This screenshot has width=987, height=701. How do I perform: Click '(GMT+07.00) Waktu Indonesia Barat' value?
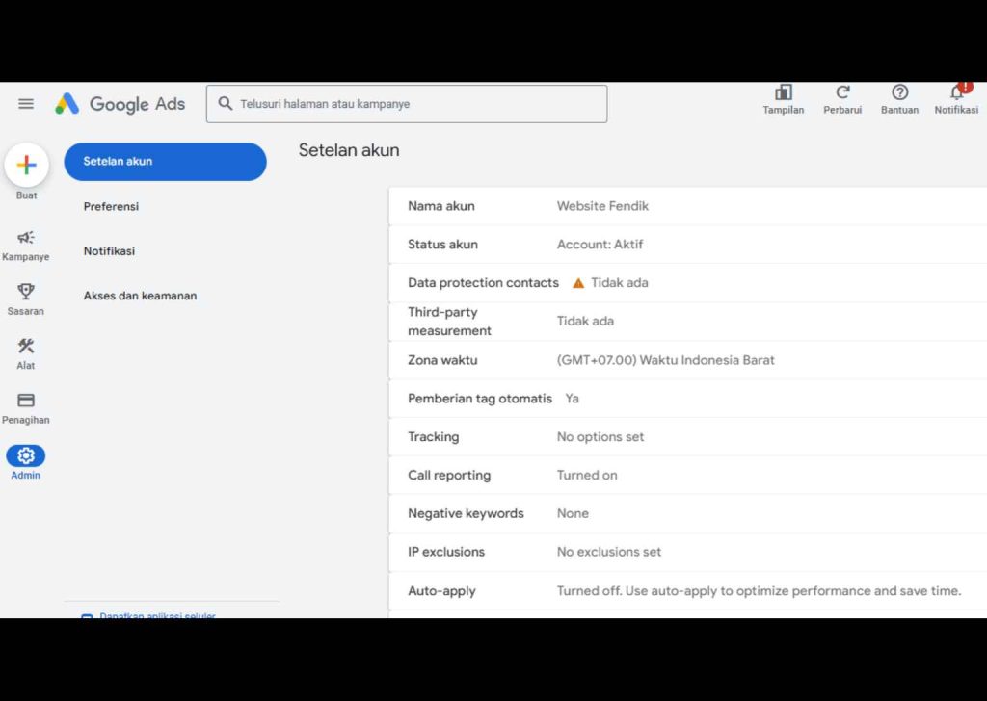(x=665, y=360)
